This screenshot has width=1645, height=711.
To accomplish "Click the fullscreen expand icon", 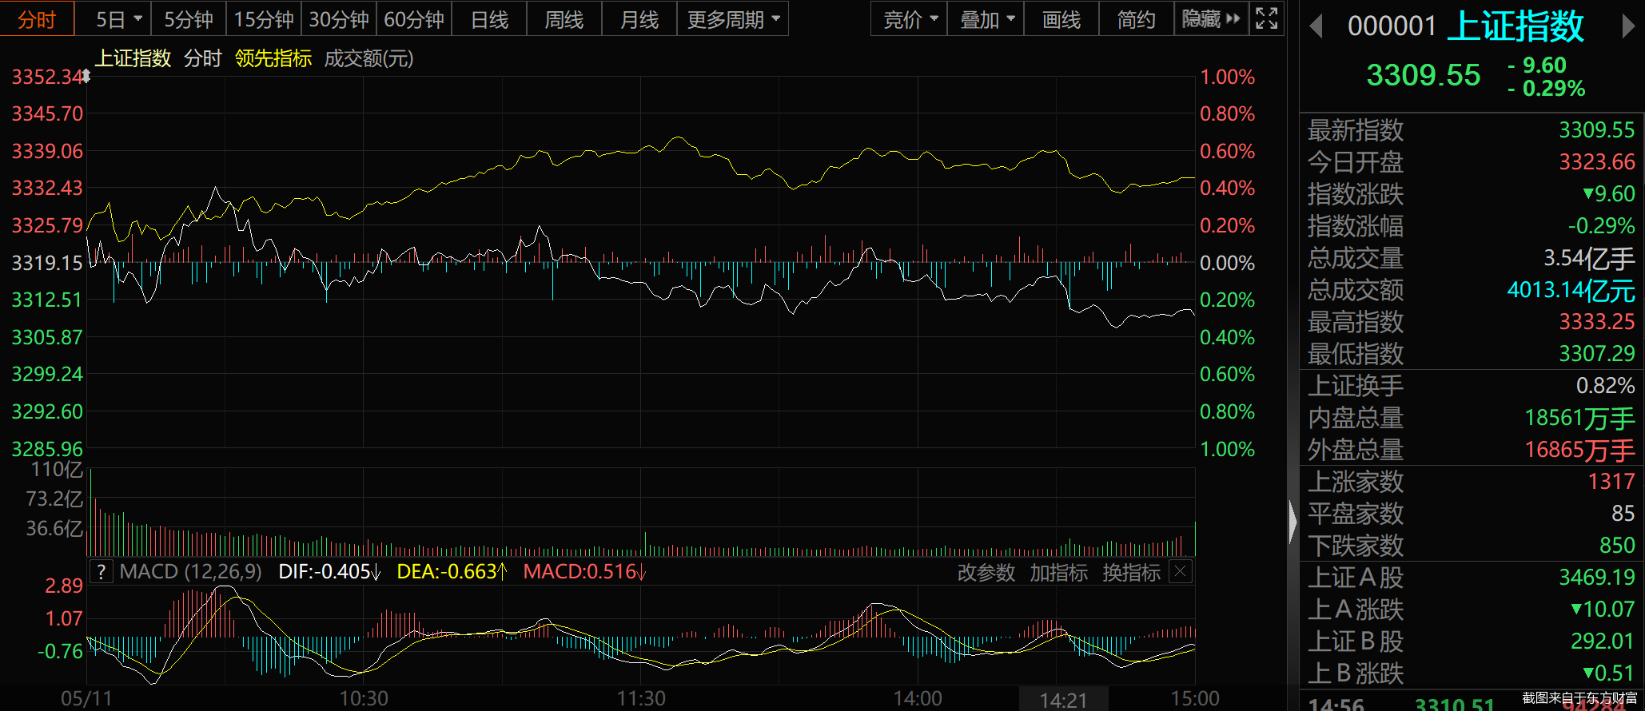I will 1267,18.
